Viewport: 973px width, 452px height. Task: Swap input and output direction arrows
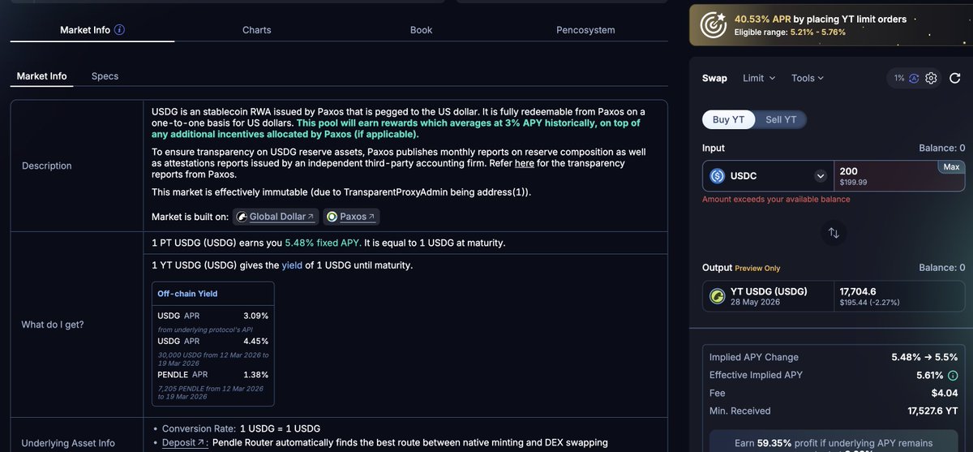coord(834,233)
